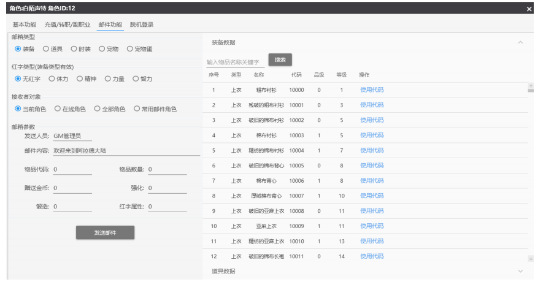Viewport: 554px width, 298px height.
Task: Use code link for item 10004
Action: pyautogui.click(x=372, y=150)
